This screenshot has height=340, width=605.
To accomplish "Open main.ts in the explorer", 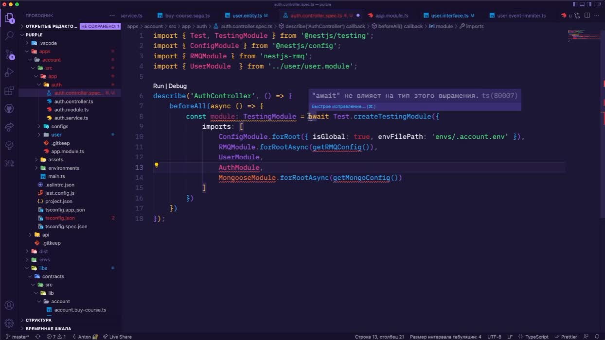I will [x=56, y=176].
